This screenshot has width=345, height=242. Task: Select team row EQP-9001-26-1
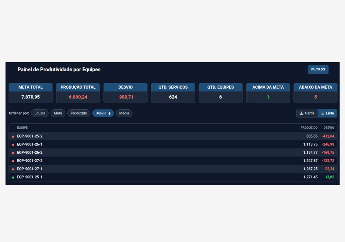[x=173, y=144]
